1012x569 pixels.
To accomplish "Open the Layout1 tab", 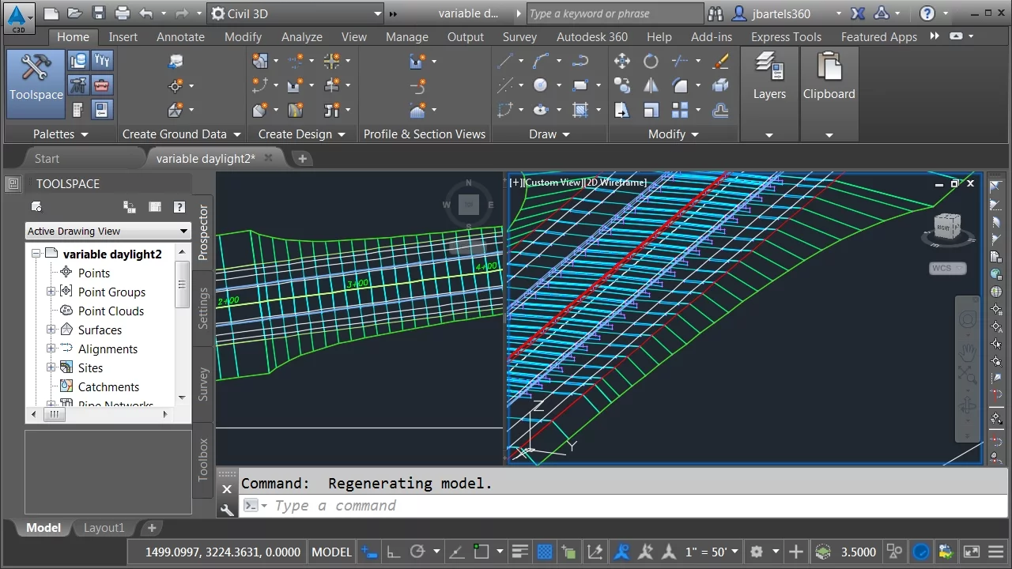I will (x=104, y=528).
